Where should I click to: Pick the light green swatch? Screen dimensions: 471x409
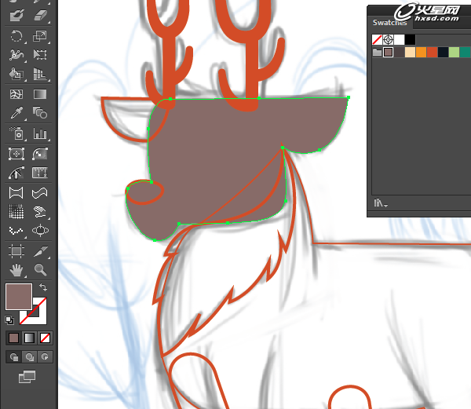point(455,53)
